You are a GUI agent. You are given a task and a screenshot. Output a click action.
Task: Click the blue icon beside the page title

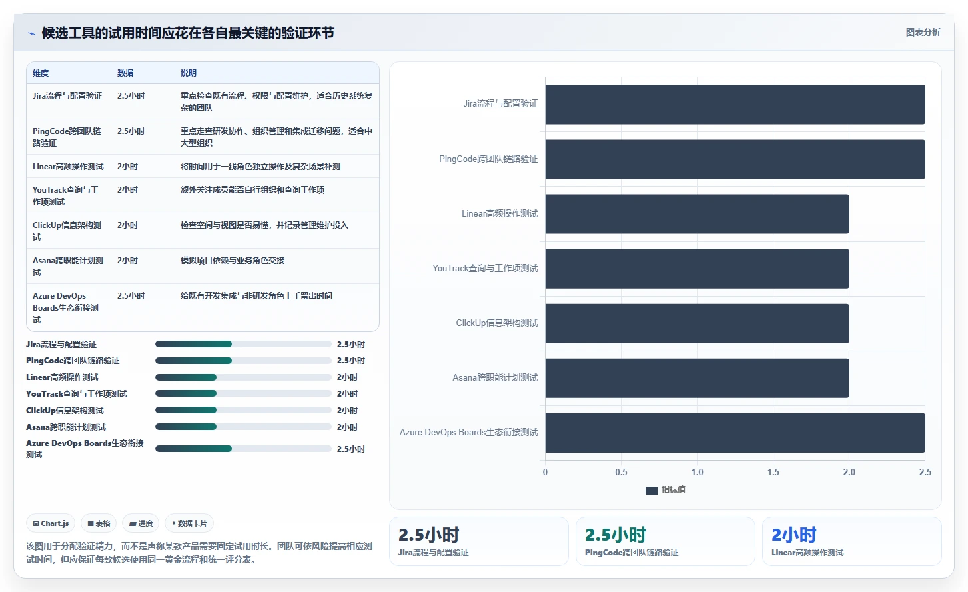click(x=31, y=33)
